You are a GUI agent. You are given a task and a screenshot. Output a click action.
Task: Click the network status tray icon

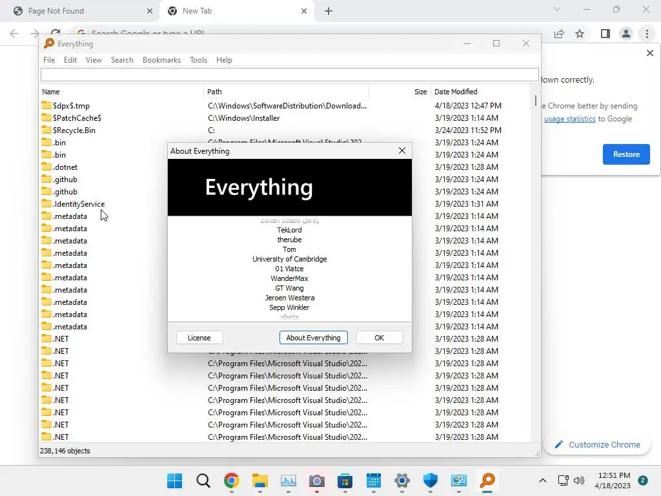point(563,480)
